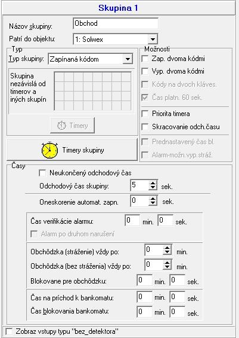Tick Neukončený odchodový čas checkbox
This screenshot has height=338, width=239.
click(x=42, y=173)
